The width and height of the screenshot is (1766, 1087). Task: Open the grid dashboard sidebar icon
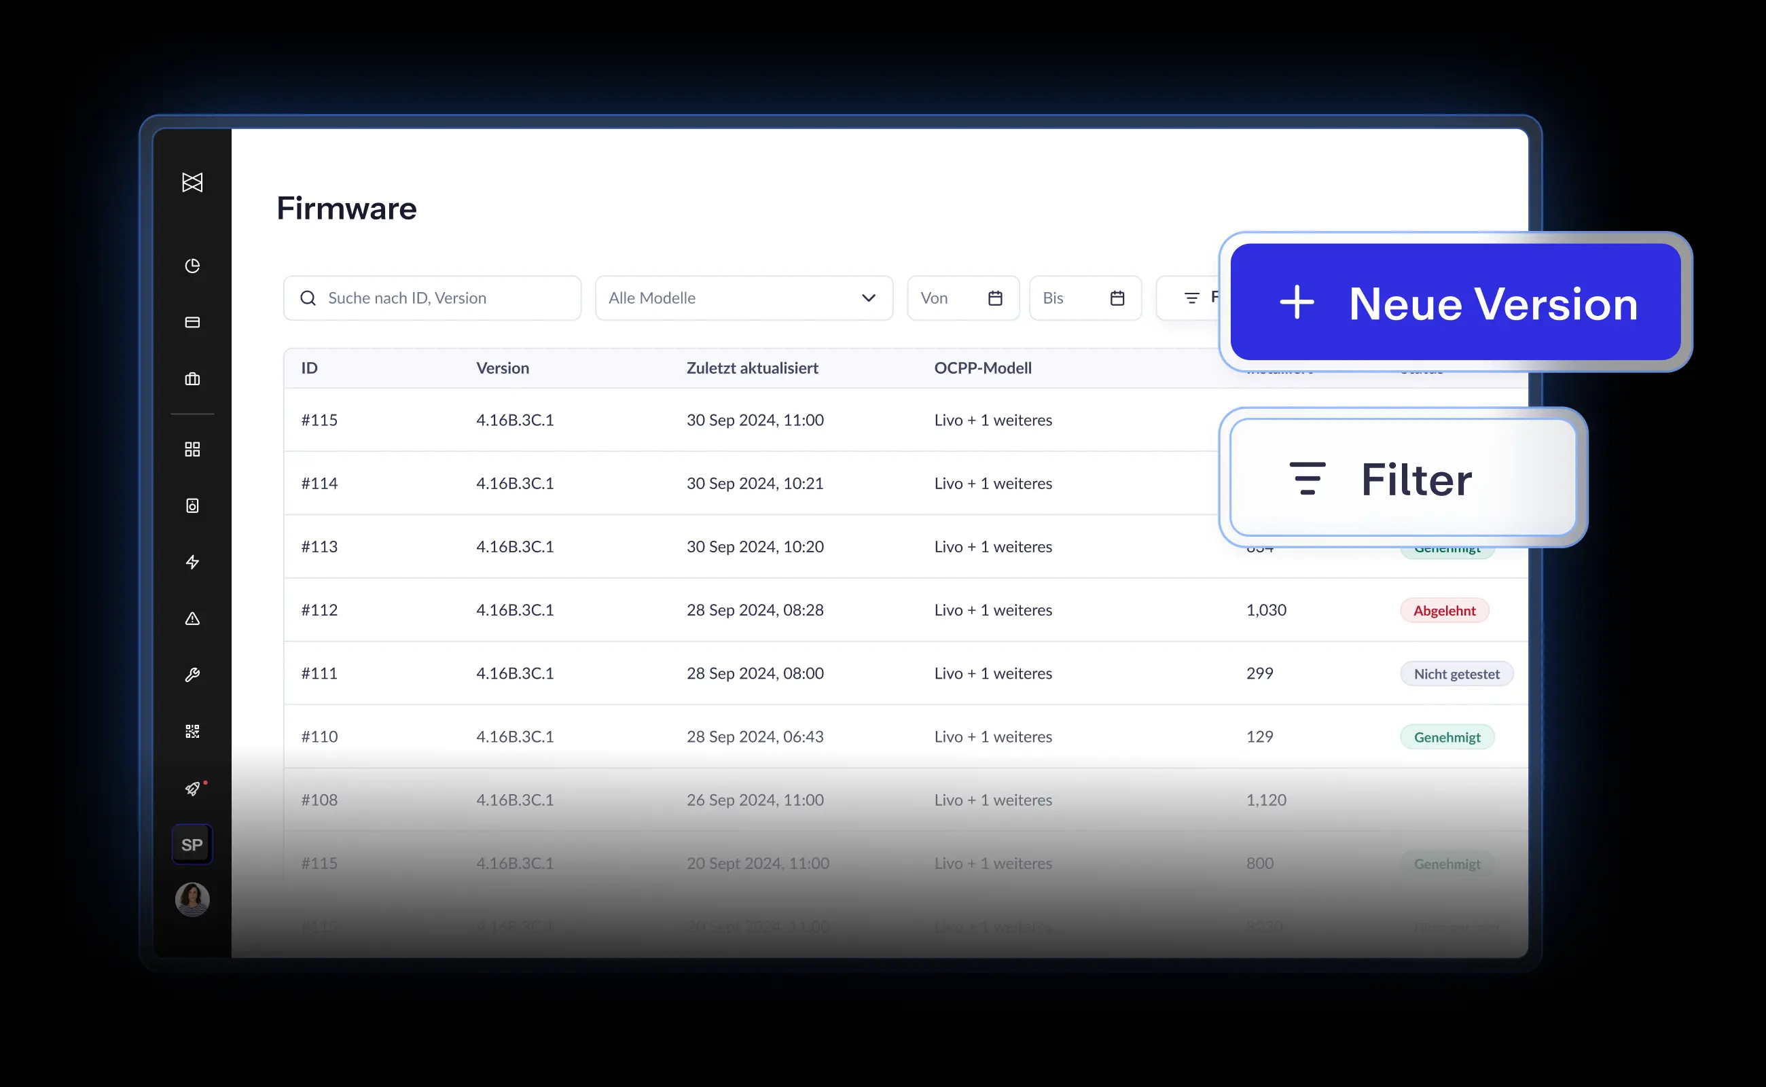tap(192, 449)
